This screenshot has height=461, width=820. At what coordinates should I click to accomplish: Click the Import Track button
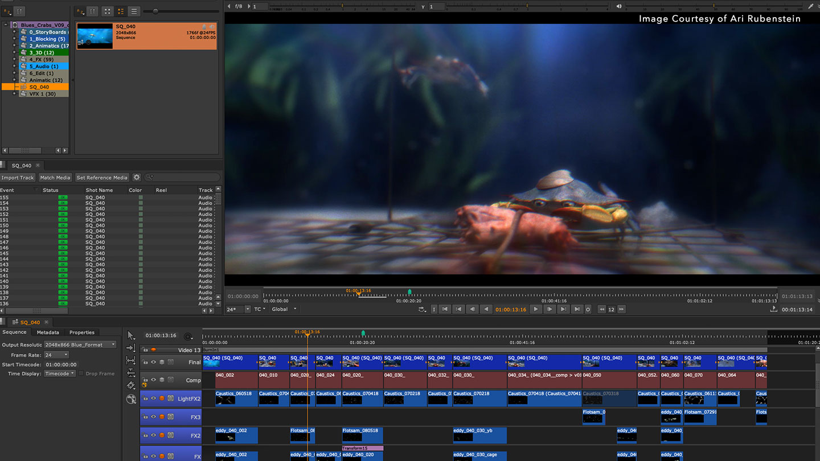[18, 178]
